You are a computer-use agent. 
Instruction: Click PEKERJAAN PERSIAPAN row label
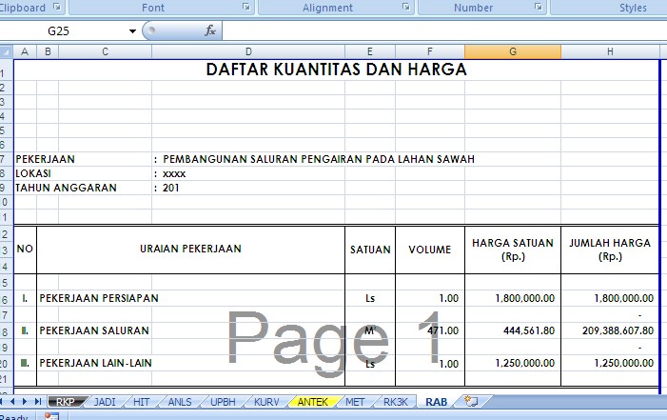click(99, 298)
